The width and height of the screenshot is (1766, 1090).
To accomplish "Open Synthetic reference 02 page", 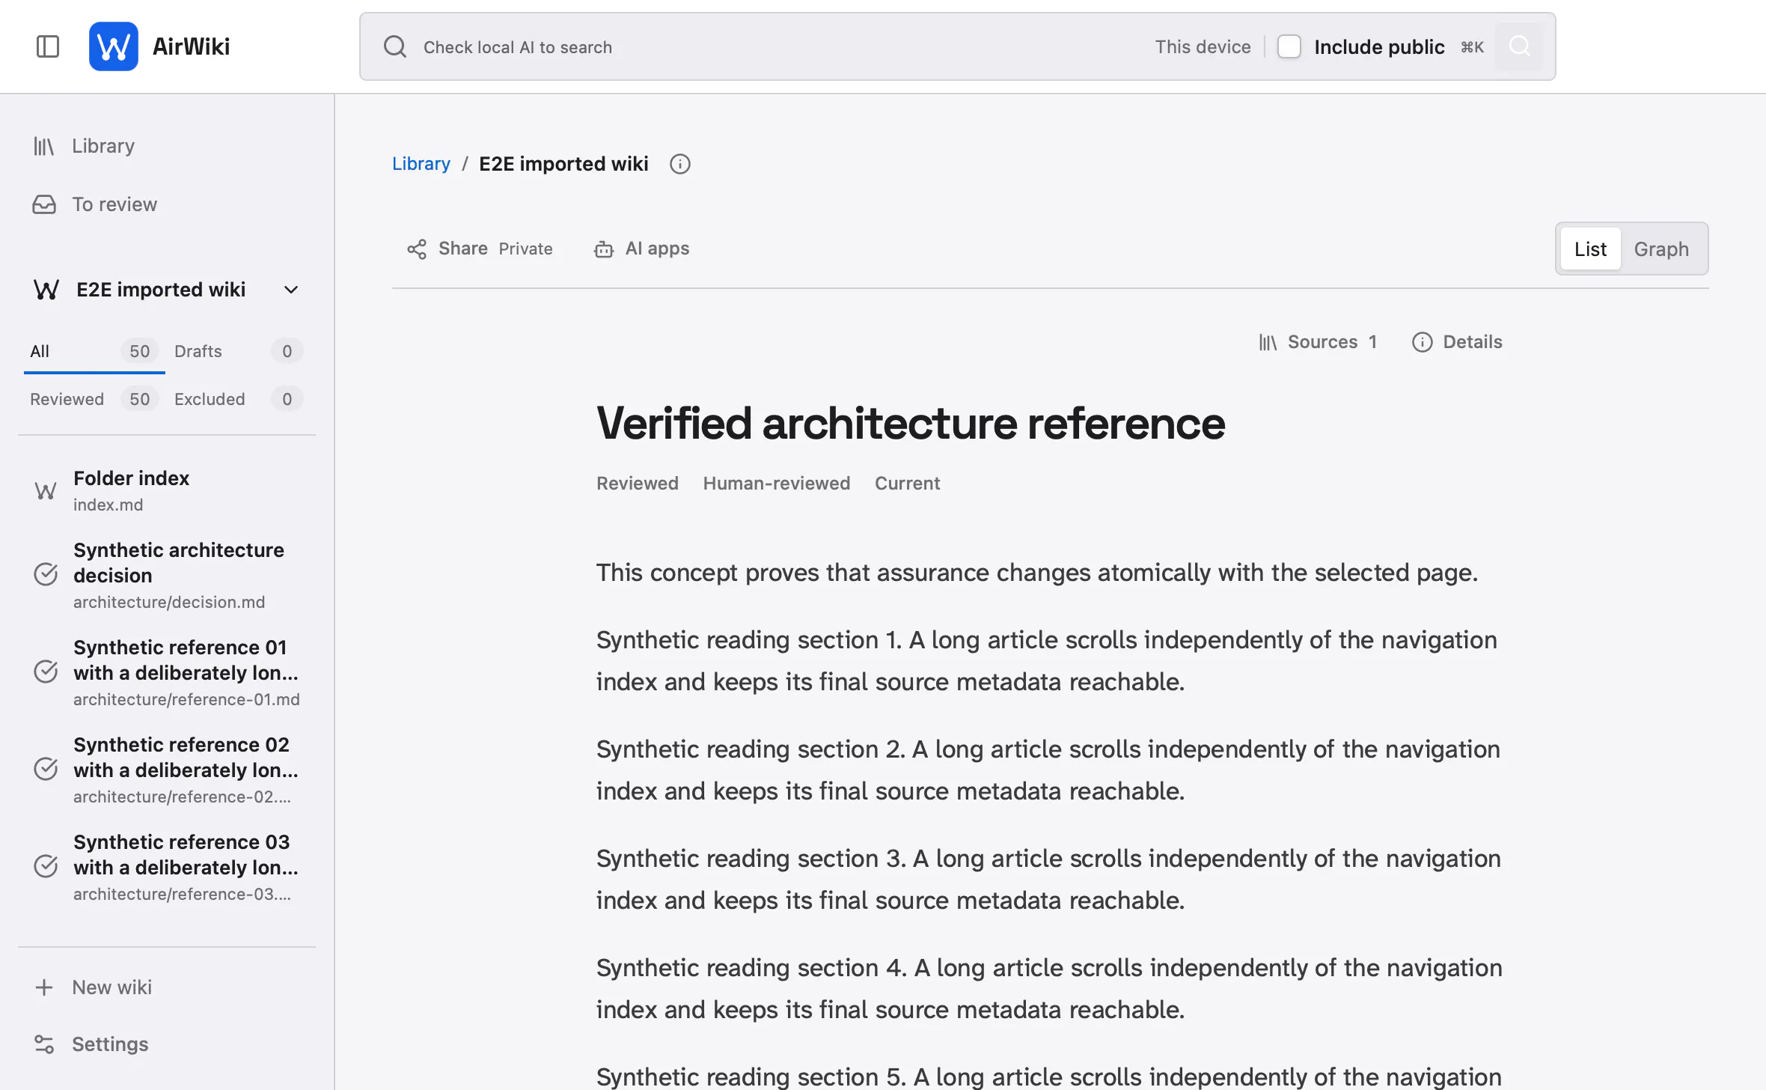I will 166,770.
